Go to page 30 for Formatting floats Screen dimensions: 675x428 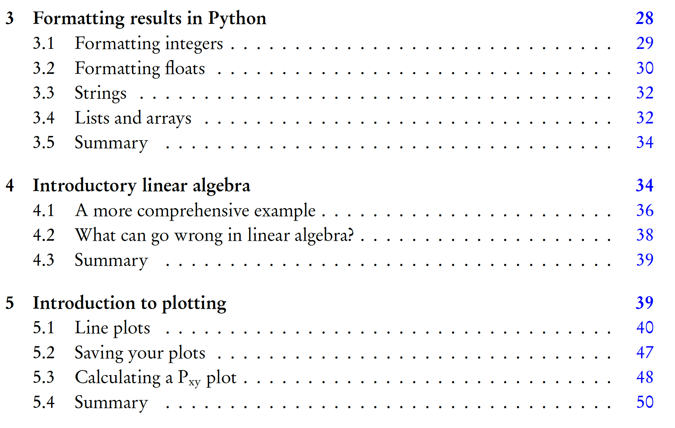click(644, 68)
